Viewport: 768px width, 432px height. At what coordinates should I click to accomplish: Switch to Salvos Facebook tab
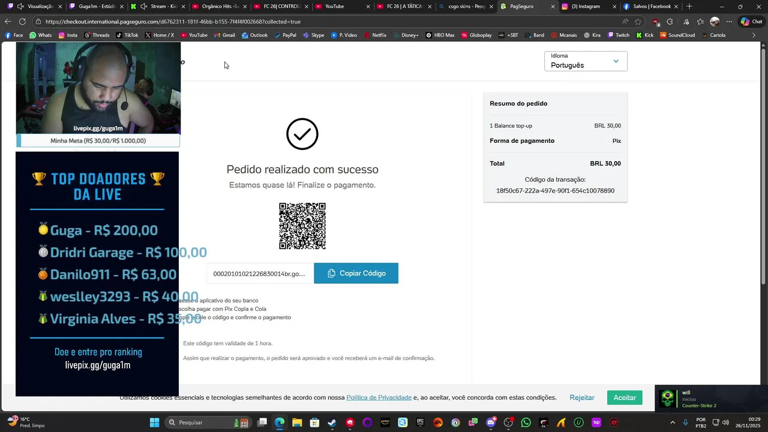coord(650,7)
